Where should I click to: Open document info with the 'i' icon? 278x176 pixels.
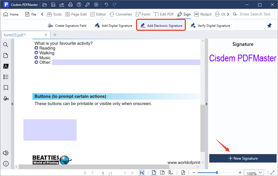6,164
